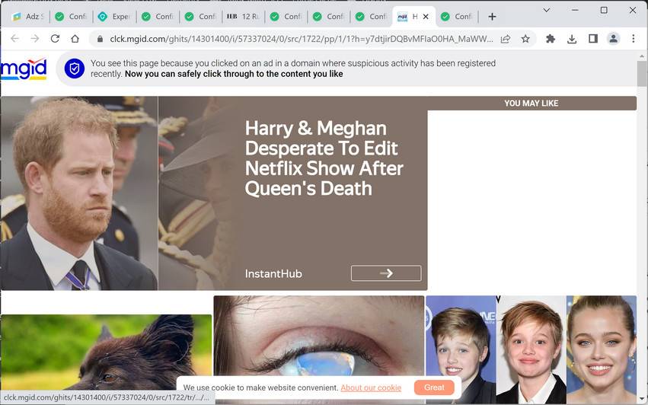
Task: Click the page vertical scrollbar thumb
Action: (642, 74)
